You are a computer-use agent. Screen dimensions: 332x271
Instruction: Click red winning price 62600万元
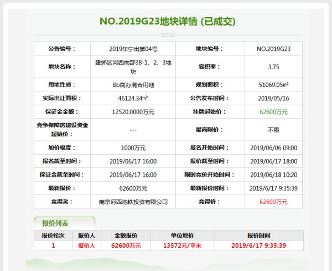(273, 202)
